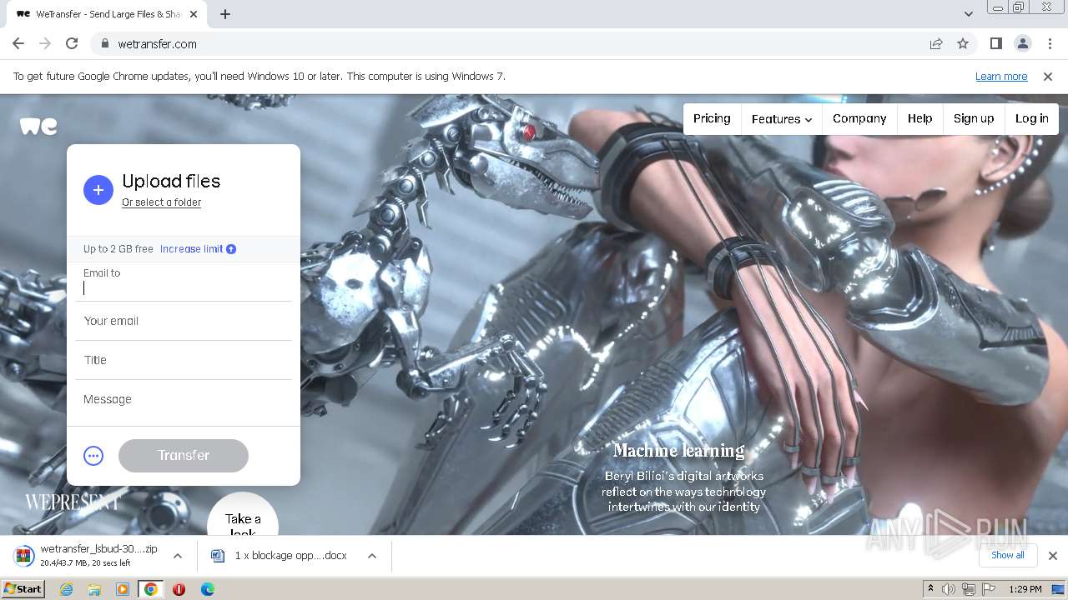Viewport: 1068px width, 600px height.
Task: Open the WeTransfer 'we' logo
Action: click(38, 126)
